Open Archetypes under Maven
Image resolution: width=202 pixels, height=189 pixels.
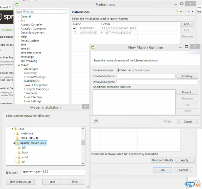pos(31,69)
